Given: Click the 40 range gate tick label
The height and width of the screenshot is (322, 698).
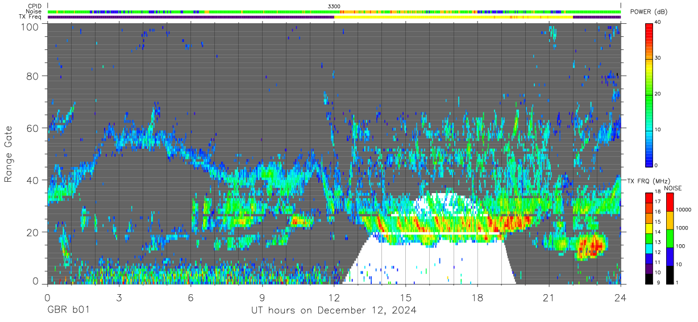Looking at the screenshot, I should [x=32, y=180].
